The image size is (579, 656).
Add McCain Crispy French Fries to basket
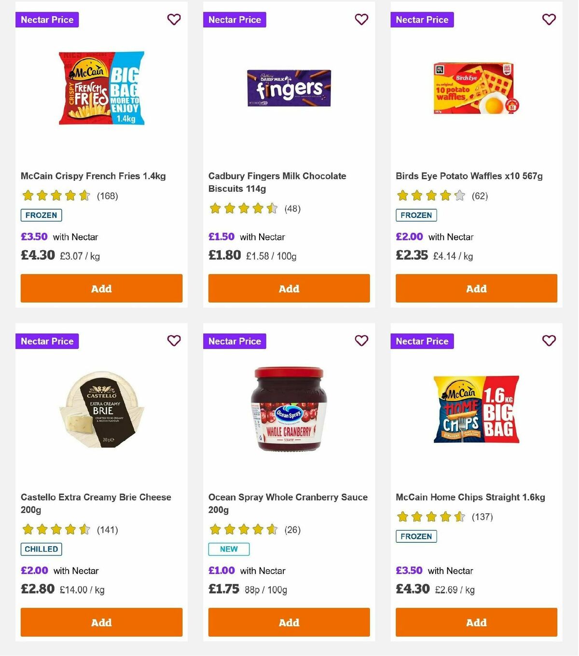(x=101, y=288)
